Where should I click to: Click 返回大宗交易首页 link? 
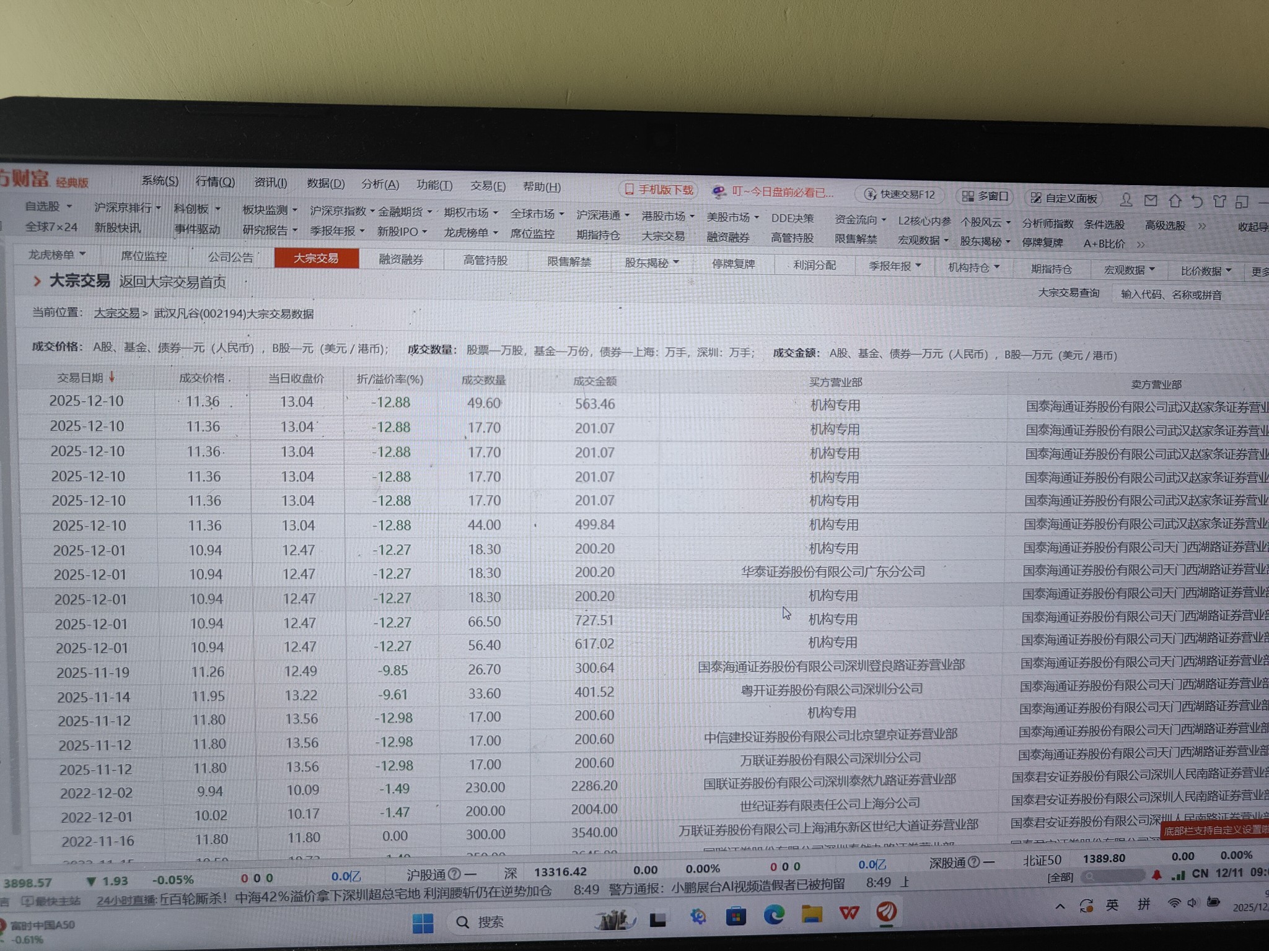172,282
